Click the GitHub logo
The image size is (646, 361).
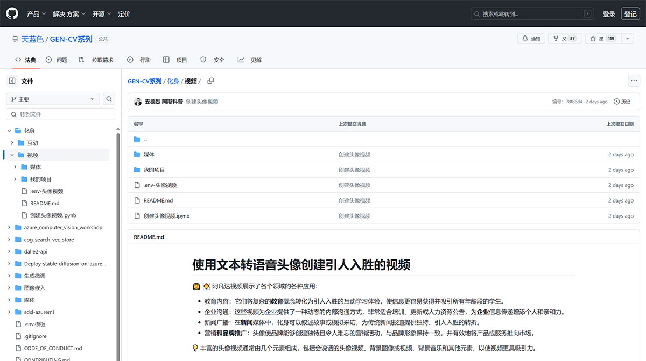point(12,13)
